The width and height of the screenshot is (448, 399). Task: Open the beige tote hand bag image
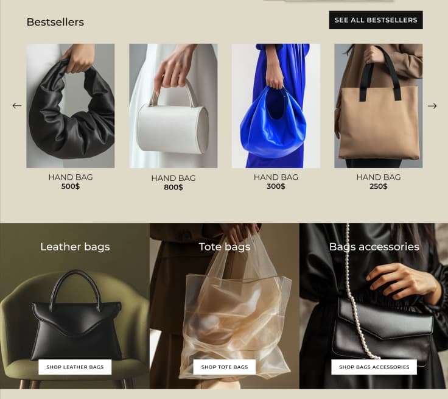click(378, 106)
